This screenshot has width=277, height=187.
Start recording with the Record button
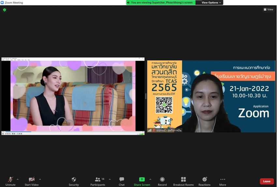click(x=162, y=181)
